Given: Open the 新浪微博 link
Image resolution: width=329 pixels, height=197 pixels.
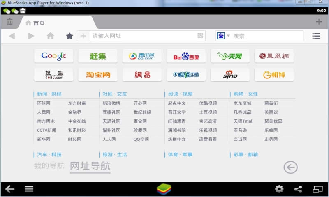Looking at the screenshot, I should [x=111, y=103].
